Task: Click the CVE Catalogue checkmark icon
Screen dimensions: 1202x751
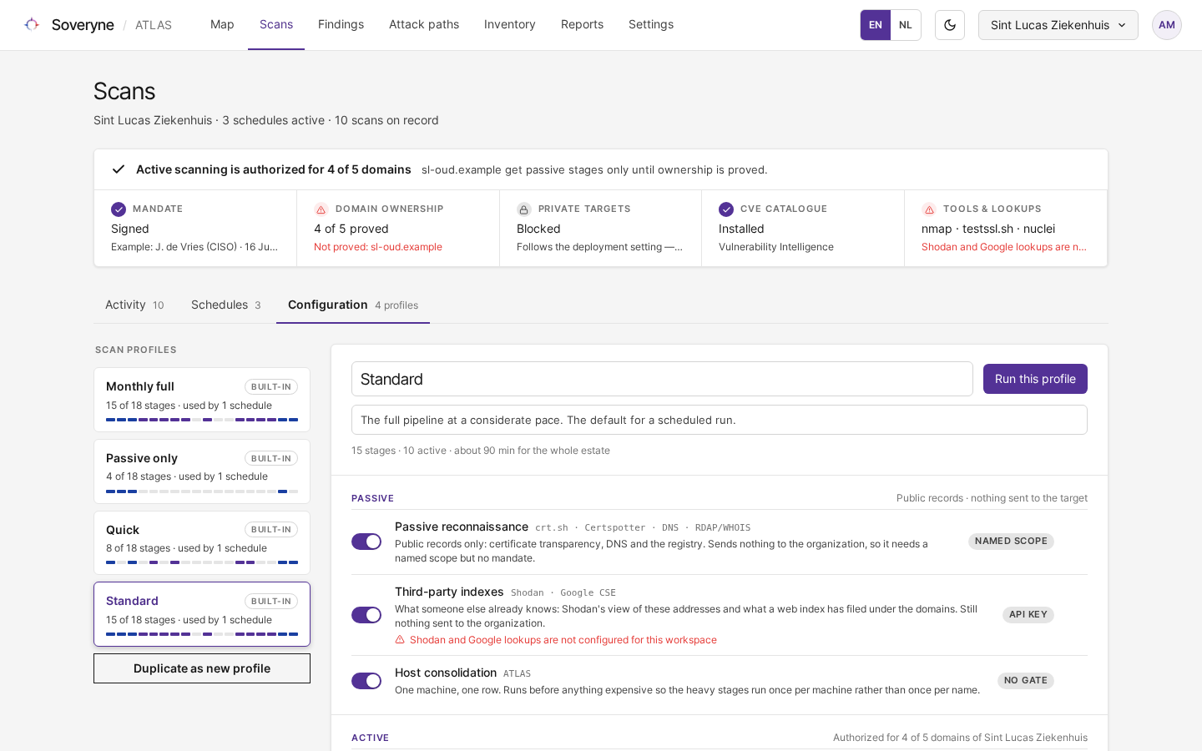Action: pyautogui.click(x=726, y=209)
